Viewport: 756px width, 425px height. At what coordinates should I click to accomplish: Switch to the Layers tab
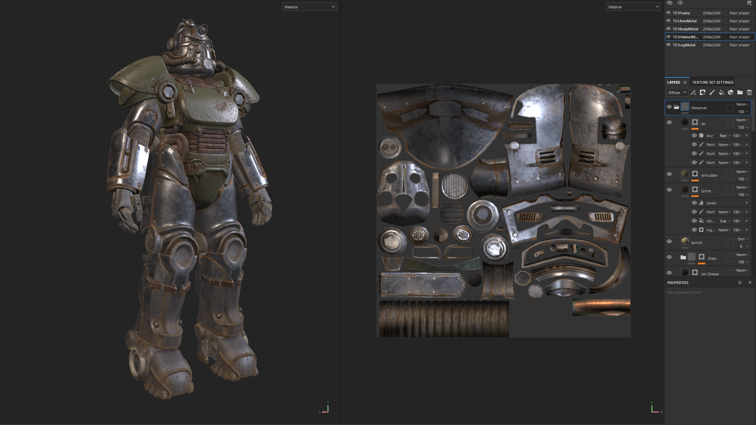click(674, 82)
